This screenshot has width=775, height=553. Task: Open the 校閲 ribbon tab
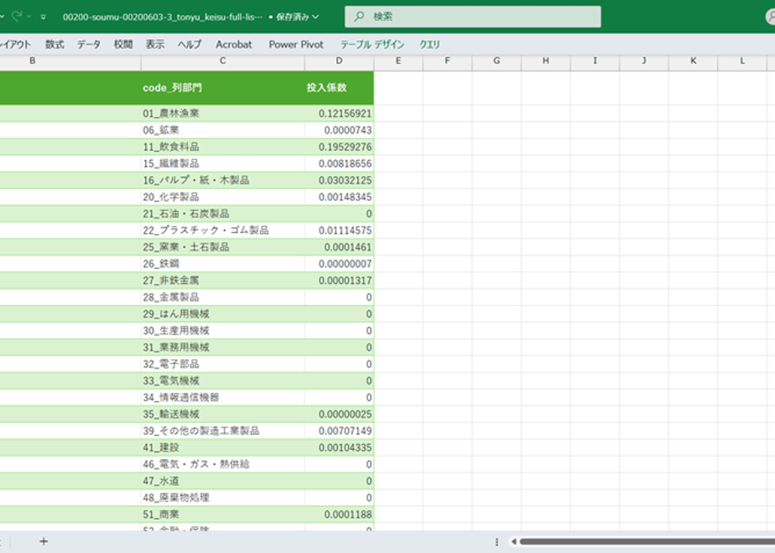pyautogui.click(x=123, y=44)
